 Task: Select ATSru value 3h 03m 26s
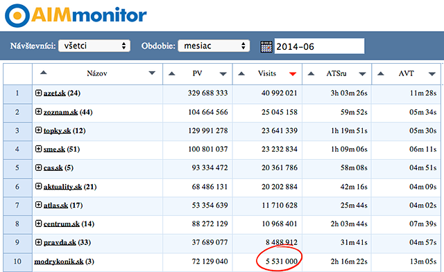[349, 93]
